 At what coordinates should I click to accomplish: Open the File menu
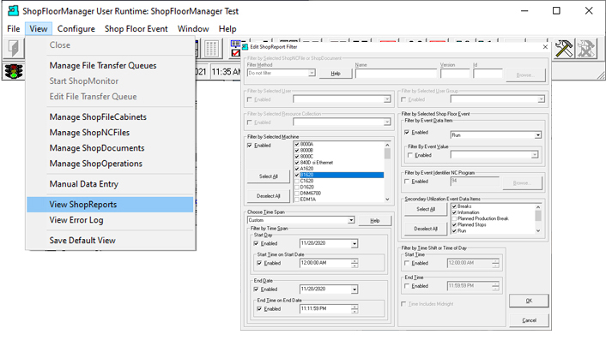pyautogui.click(x=14, y=29)
